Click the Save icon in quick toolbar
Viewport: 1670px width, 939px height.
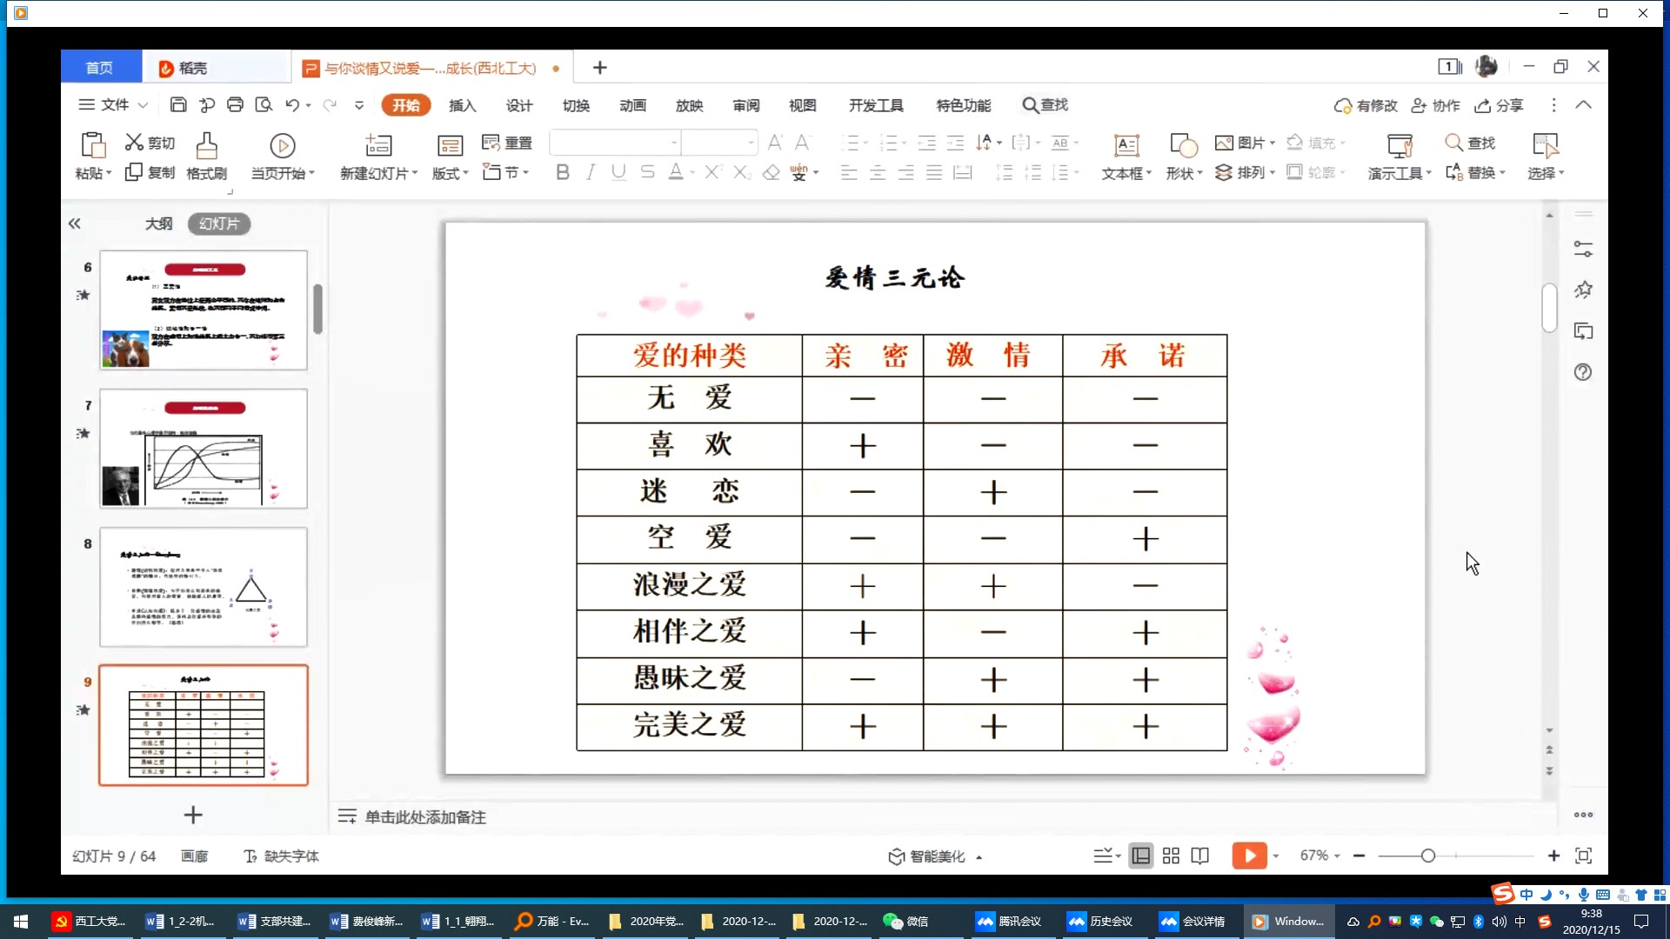click(178, 105)
